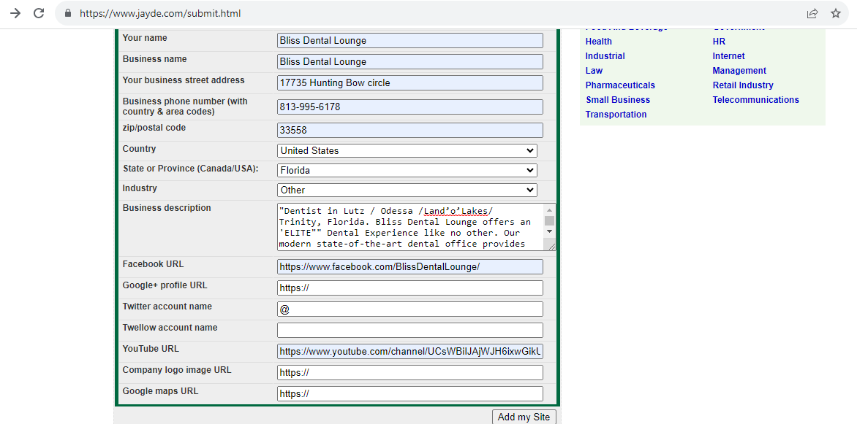The image size is (857, 424).
Task: Click the browser forward arrow
Action: (15, 13)
